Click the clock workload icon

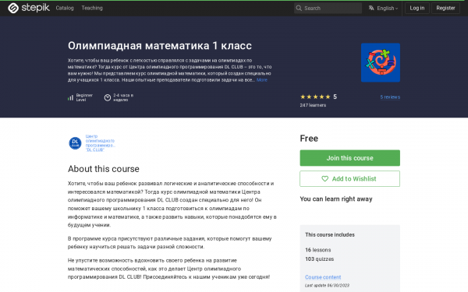point(108,97)
